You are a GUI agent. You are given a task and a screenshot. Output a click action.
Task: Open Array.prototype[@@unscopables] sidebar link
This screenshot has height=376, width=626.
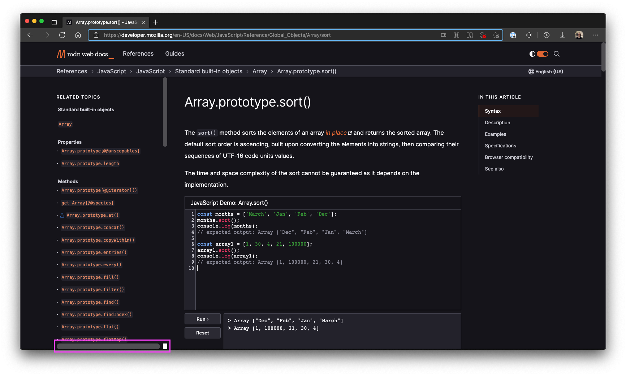100,151
